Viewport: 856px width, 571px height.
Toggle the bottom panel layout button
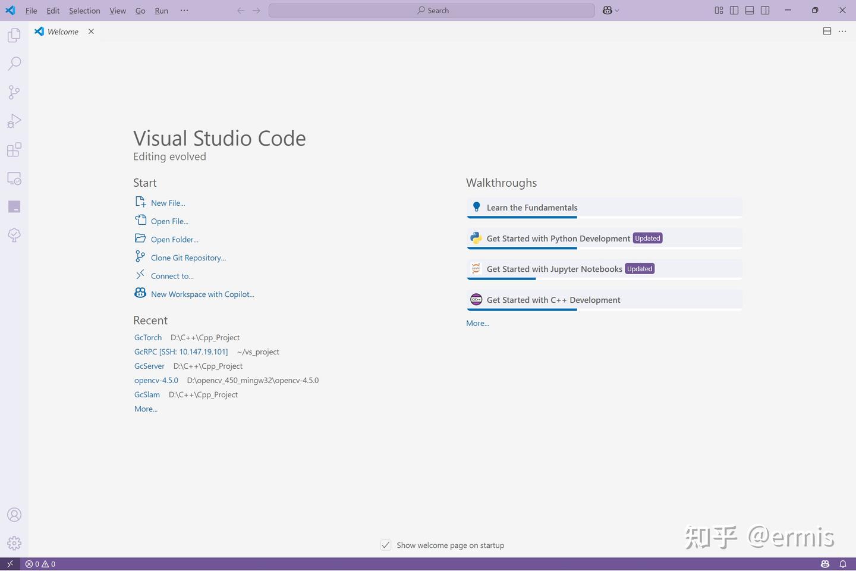click(750, 10)
